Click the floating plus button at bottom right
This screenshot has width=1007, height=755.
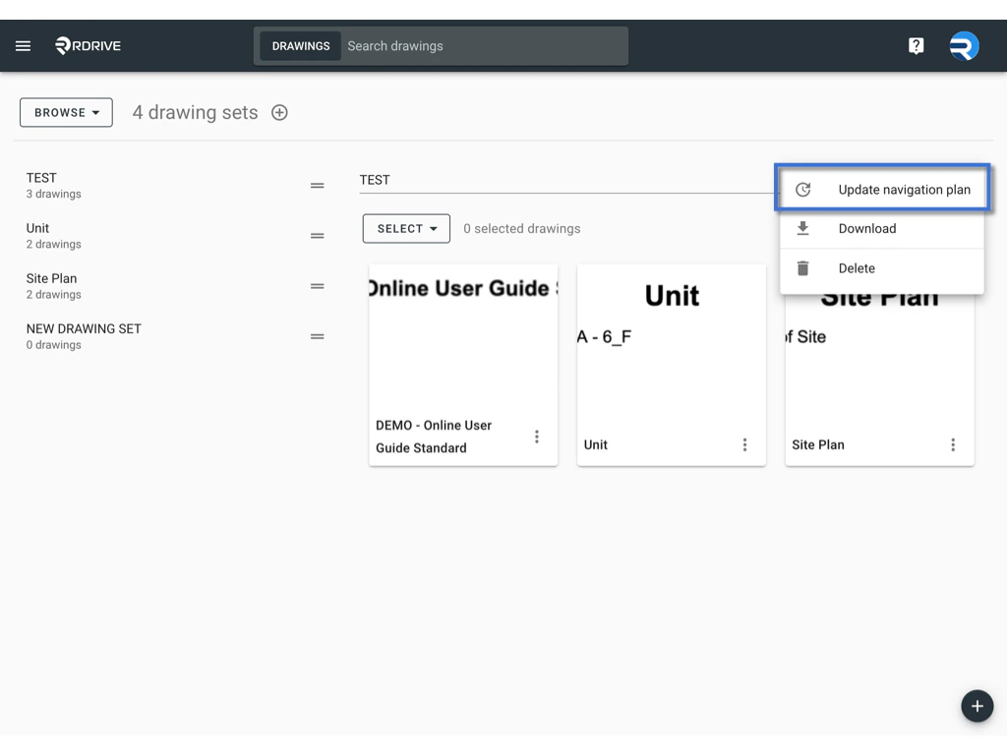pyautogui.click(x=977, y=706)
